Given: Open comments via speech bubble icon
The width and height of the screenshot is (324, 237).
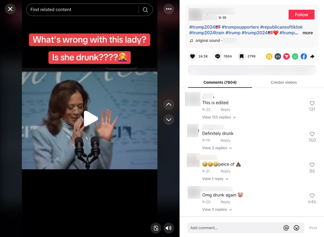Looking at the screenshot, I should tap(218, 56).
